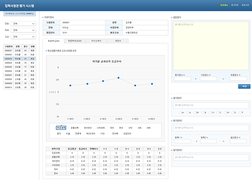Open the 추천서 tab
252x180 pixels.
pyautogui.click(x=118, y=41)
